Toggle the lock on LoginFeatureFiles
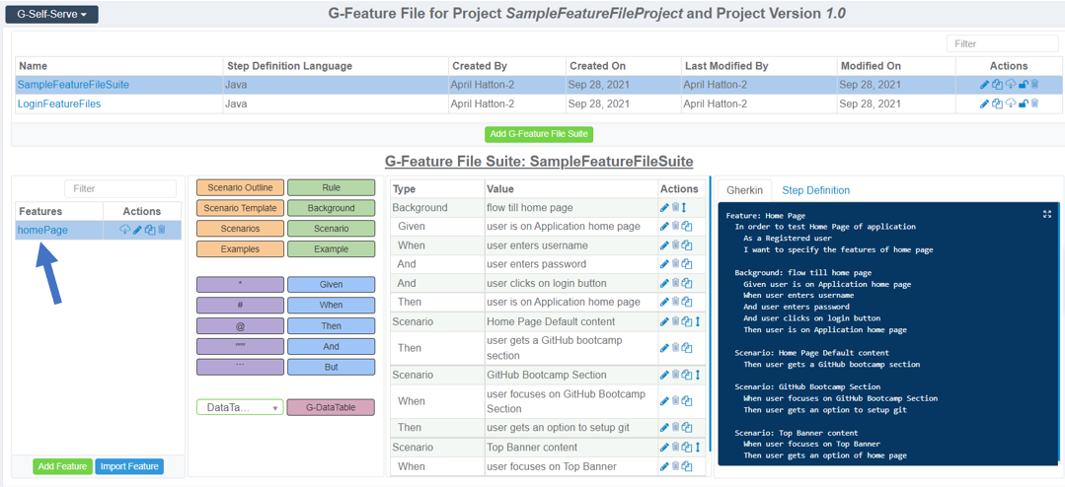 1023,104
